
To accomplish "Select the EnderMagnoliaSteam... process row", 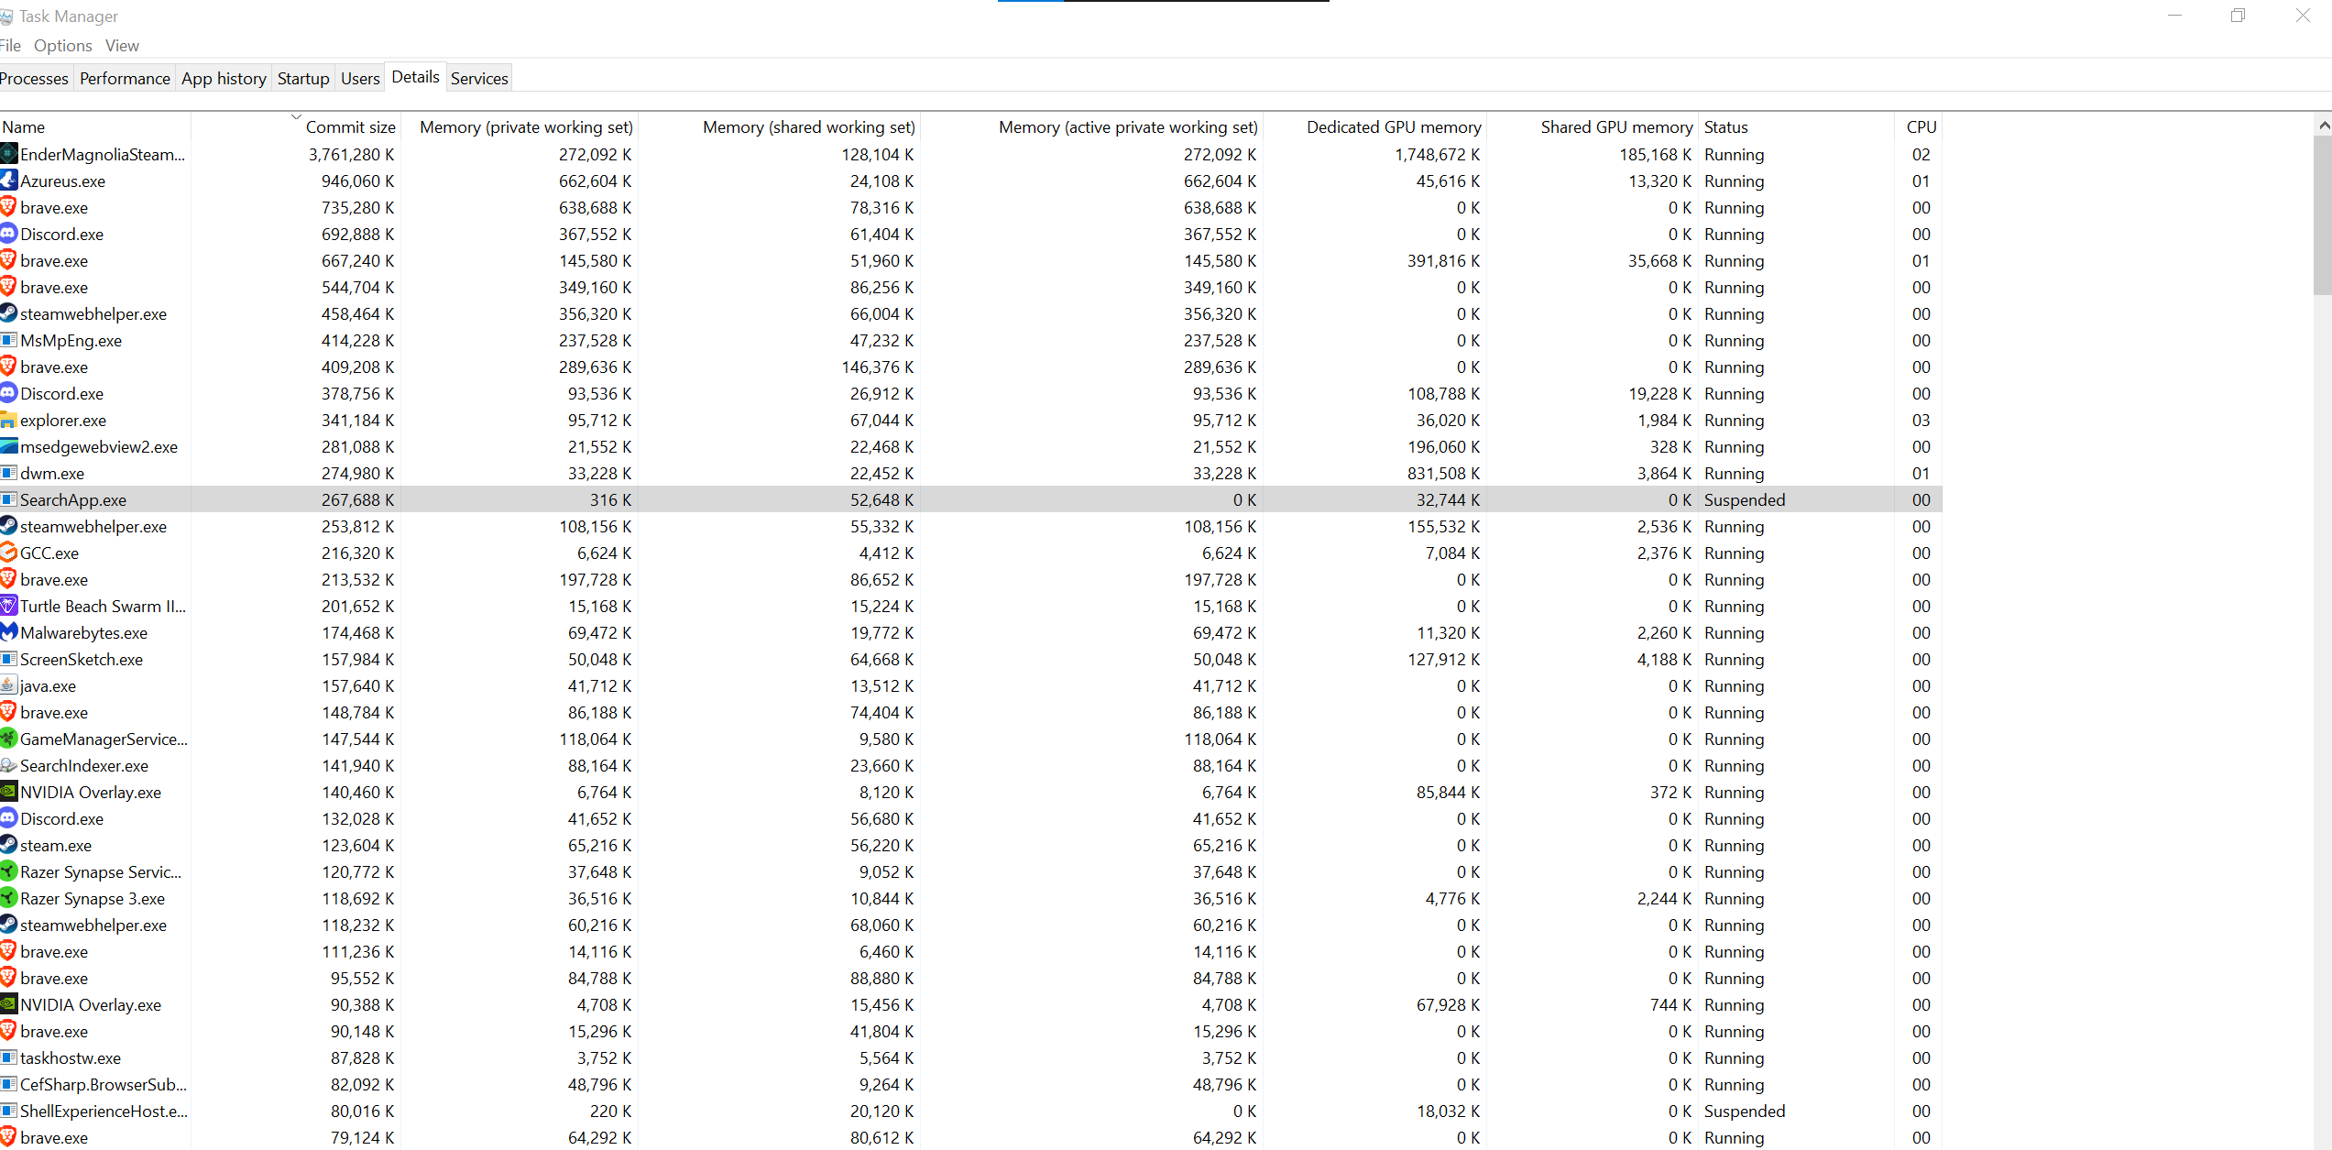I will click(x=971, y=154).
